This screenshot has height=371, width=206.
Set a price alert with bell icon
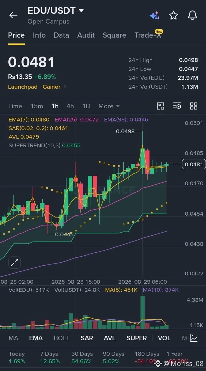pyautogui.click(x=192, y=15)
